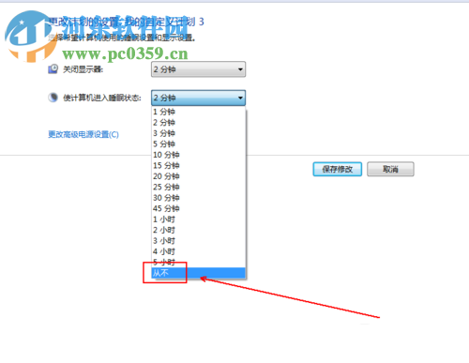Viewport: 469px width, 363px height.
Task: Choose 从不 (never) sleep option
Action: click(199, 273)
